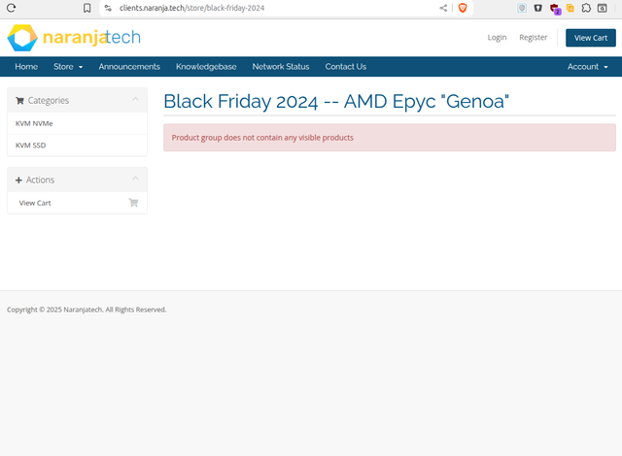Screen dimensions: 622x456
Task: Select Network Status in the navbar
Action: (x=281, y=67)
